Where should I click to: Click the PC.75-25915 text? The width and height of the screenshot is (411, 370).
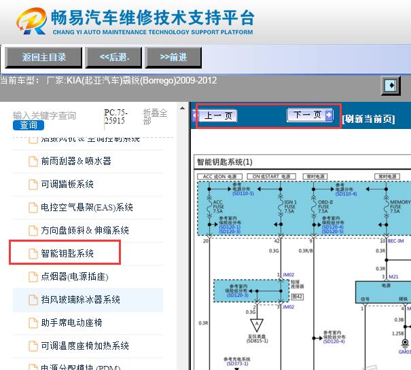pyautogui.click(x=116, y=117)
